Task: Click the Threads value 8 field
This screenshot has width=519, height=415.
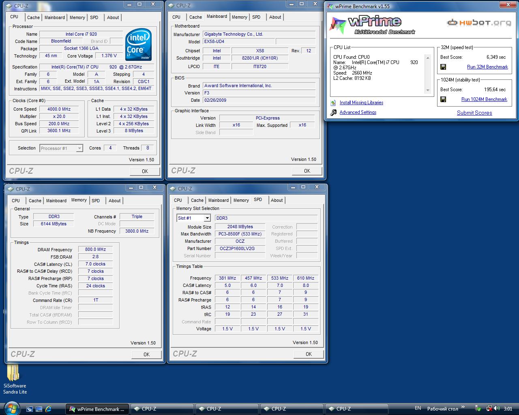Action: pos(148,148)
